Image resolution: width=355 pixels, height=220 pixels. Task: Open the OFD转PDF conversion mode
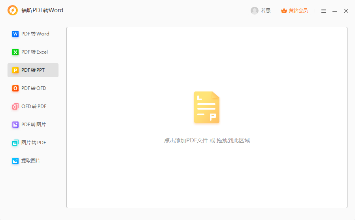point(33,106)
